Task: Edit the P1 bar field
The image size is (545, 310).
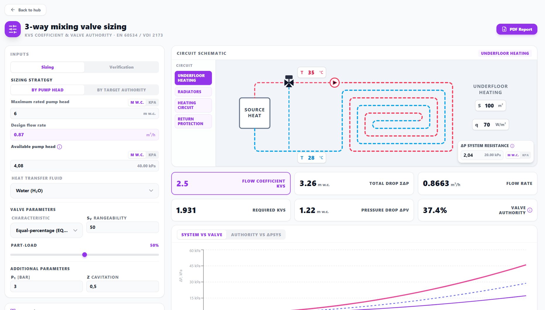Action: tap(47, 287)
